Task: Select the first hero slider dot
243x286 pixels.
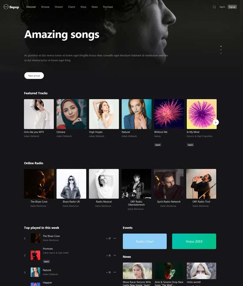Action: click(221, 46)
